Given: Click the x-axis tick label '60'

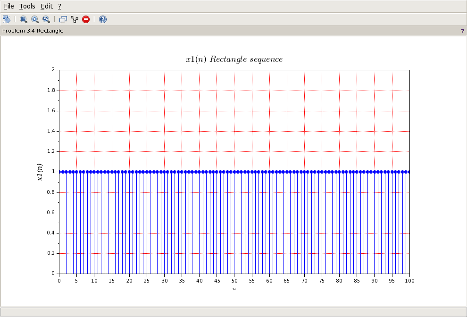Looking at the screenshot, I should 269,281.
